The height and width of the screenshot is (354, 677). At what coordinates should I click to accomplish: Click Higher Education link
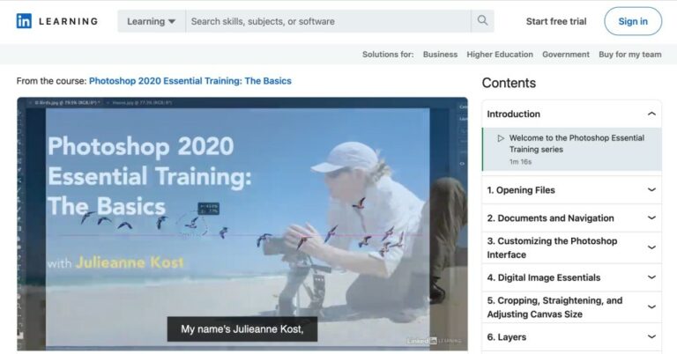[x=500, y=55]
